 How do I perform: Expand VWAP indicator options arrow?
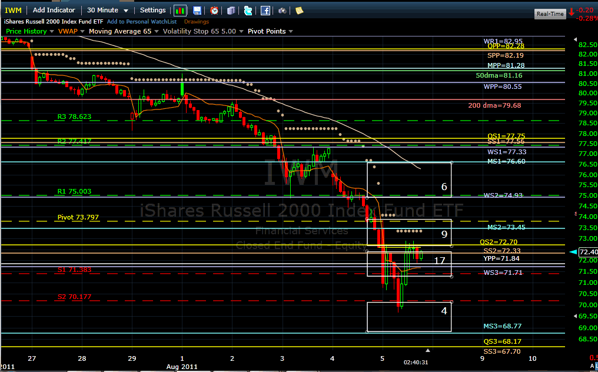(83, 31)
